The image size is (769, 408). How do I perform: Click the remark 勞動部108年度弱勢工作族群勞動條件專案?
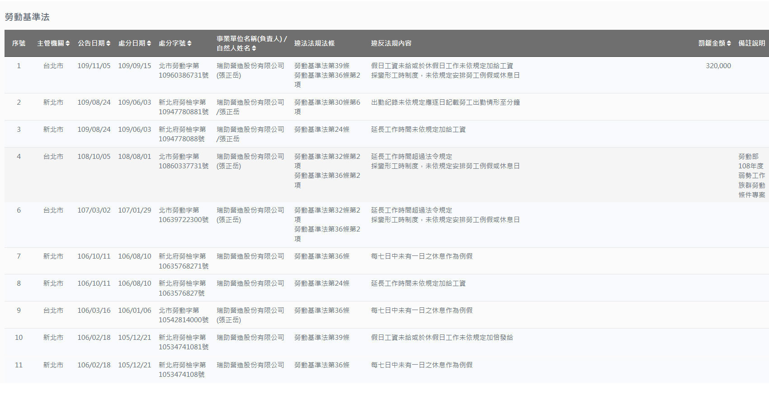[x=752, y=176]
